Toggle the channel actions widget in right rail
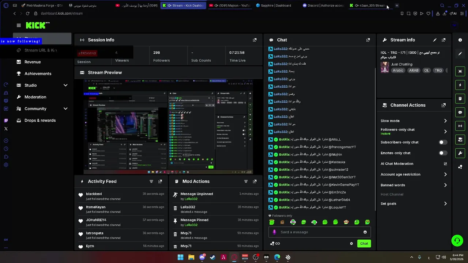This screenshot has height=263, width=468. (x=460, y=140)
